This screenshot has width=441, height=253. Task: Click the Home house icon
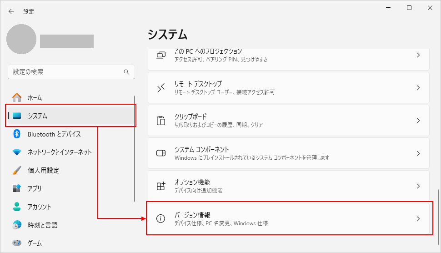pyautogui.click(x=17, y=97)
